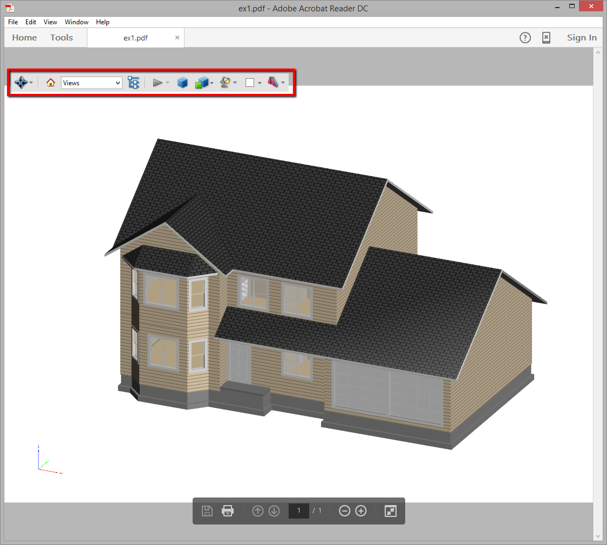Click the Help question mark button
Image resolution: width=607 pixels, height=545 pixels.
525,37
